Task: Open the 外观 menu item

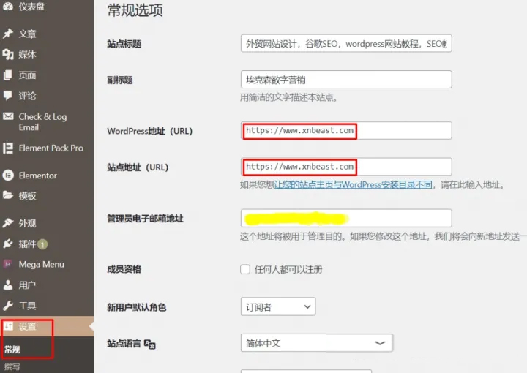Action: point(27,223)
